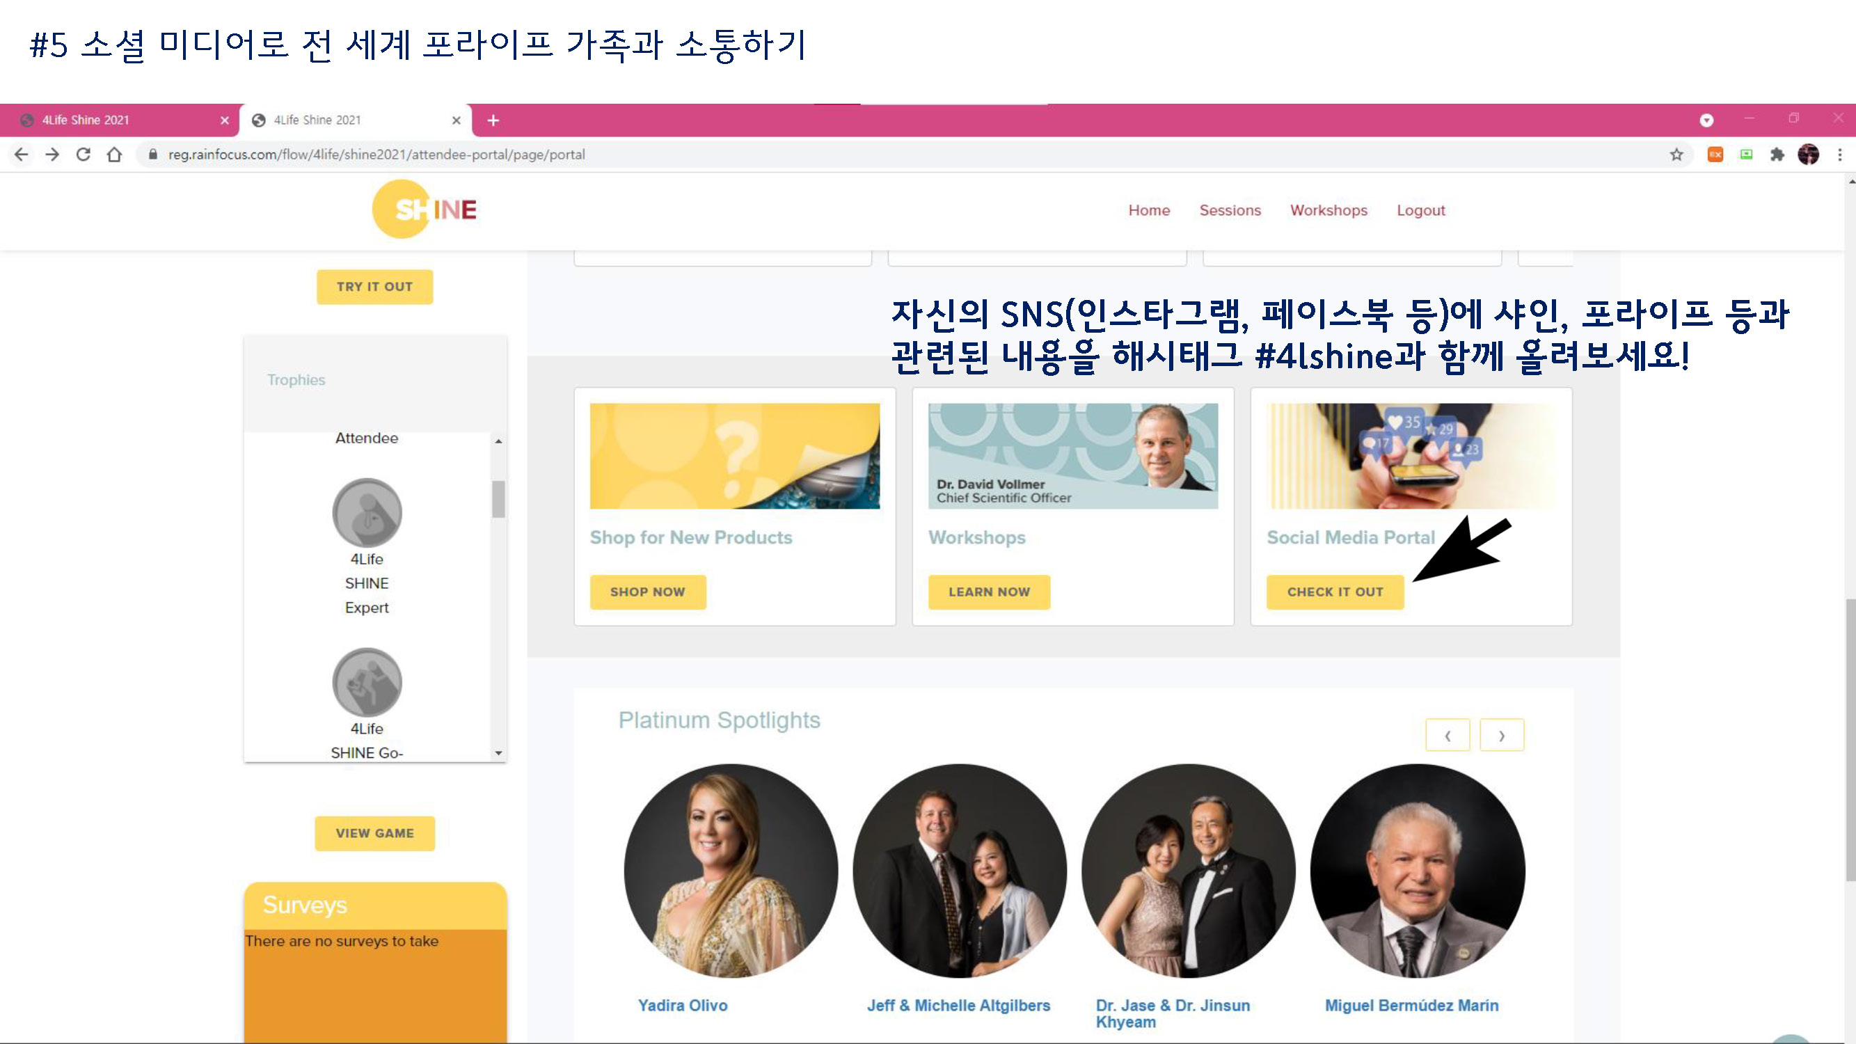Image resolution: width=1856 pixels, height=1044 pixels.
Task: Open the Extensions puzzle piece icon
Action: [1777, 155]
